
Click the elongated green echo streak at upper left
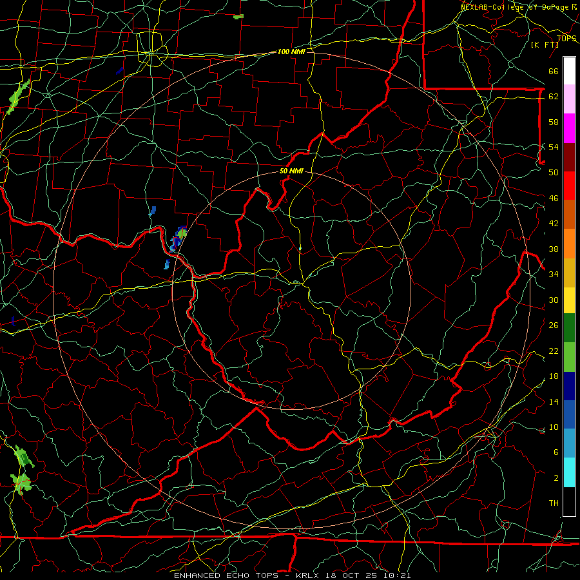pos(18,97)
